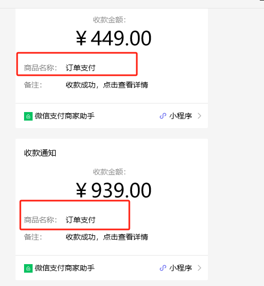Open 小程序 link in the 449.00 card
This screenshot has height=286, width=264.
tap(181, 116)
